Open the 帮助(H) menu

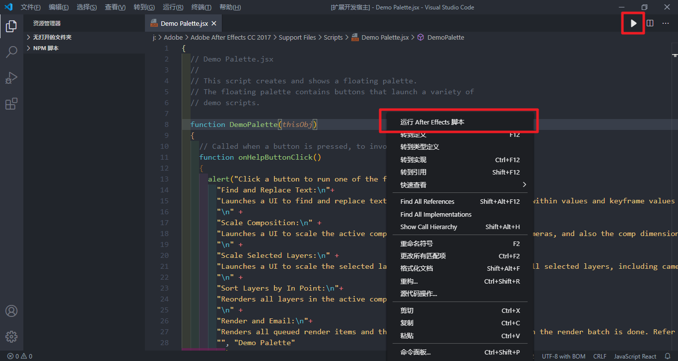click(x=230, y=7)
